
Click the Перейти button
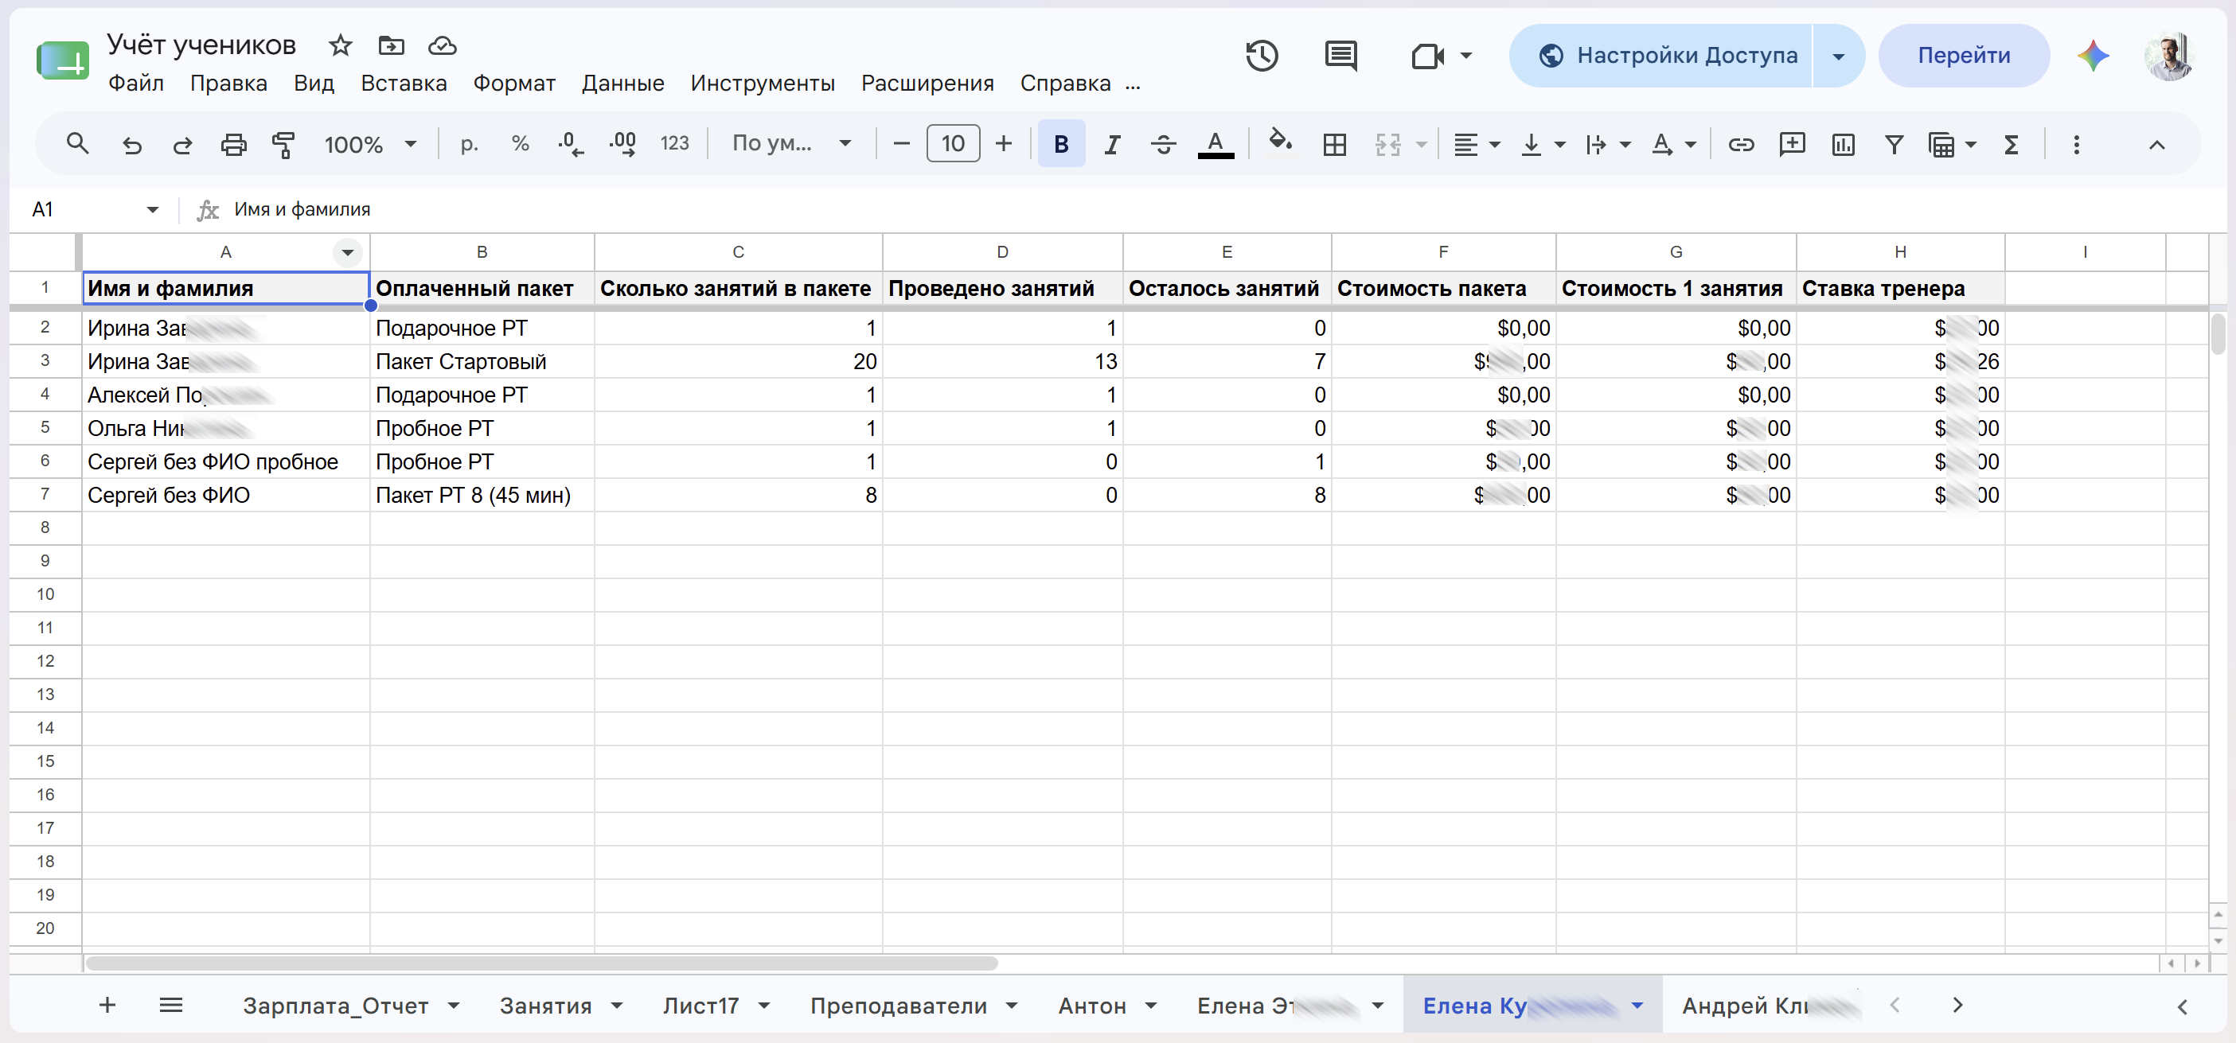pyautogui.click(x=1964, y=56)
